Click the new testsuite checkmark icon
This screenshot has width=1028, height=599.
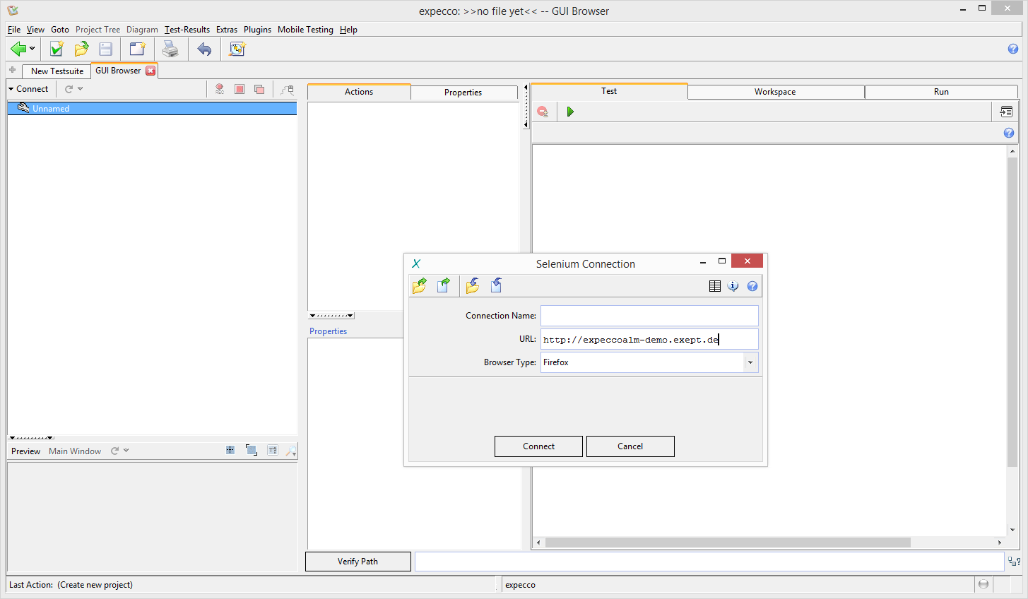(x=57, y=49)
